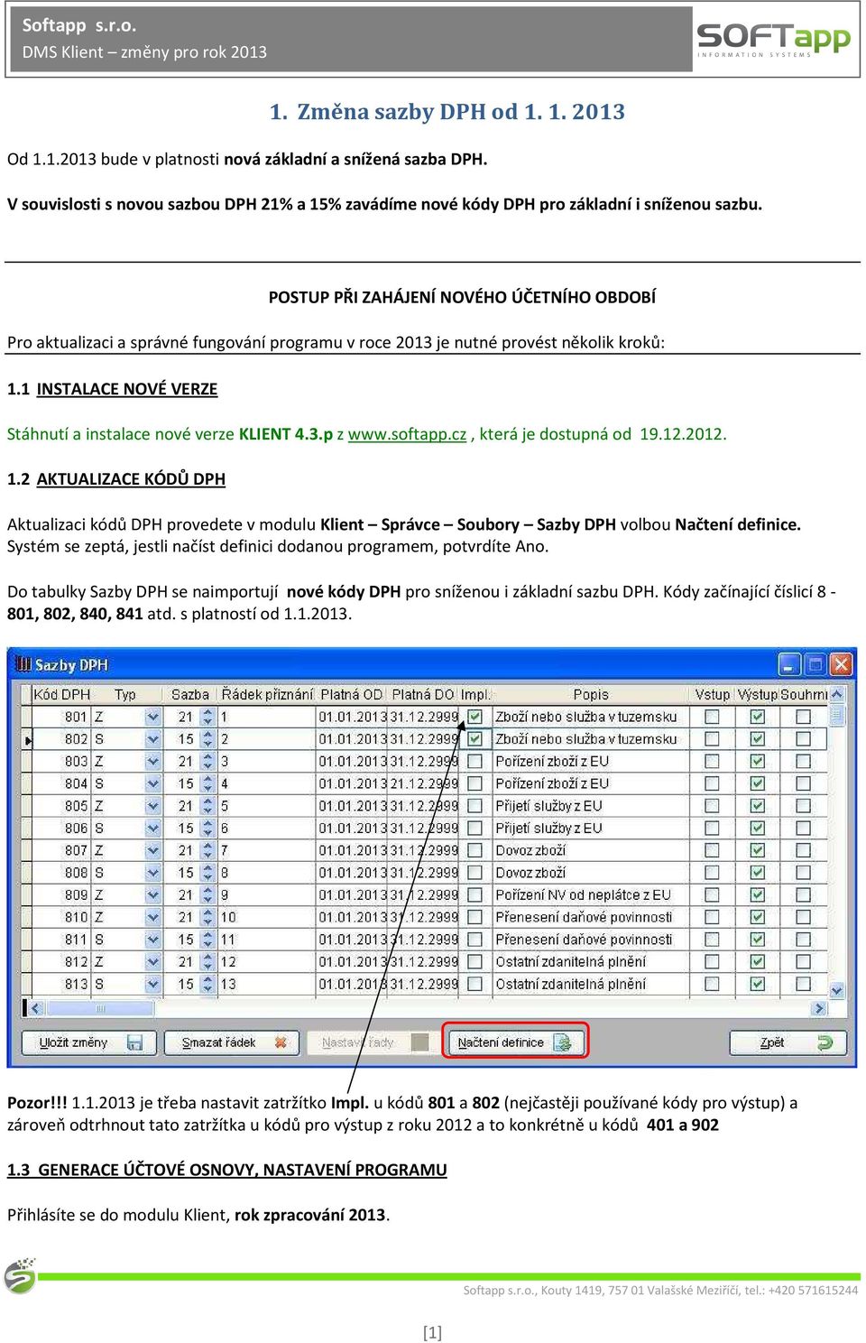Click the disabled Nastavit řady button
This screenshot has height=1343, width=866.
pyautogui.click(x=373, y=1042)
